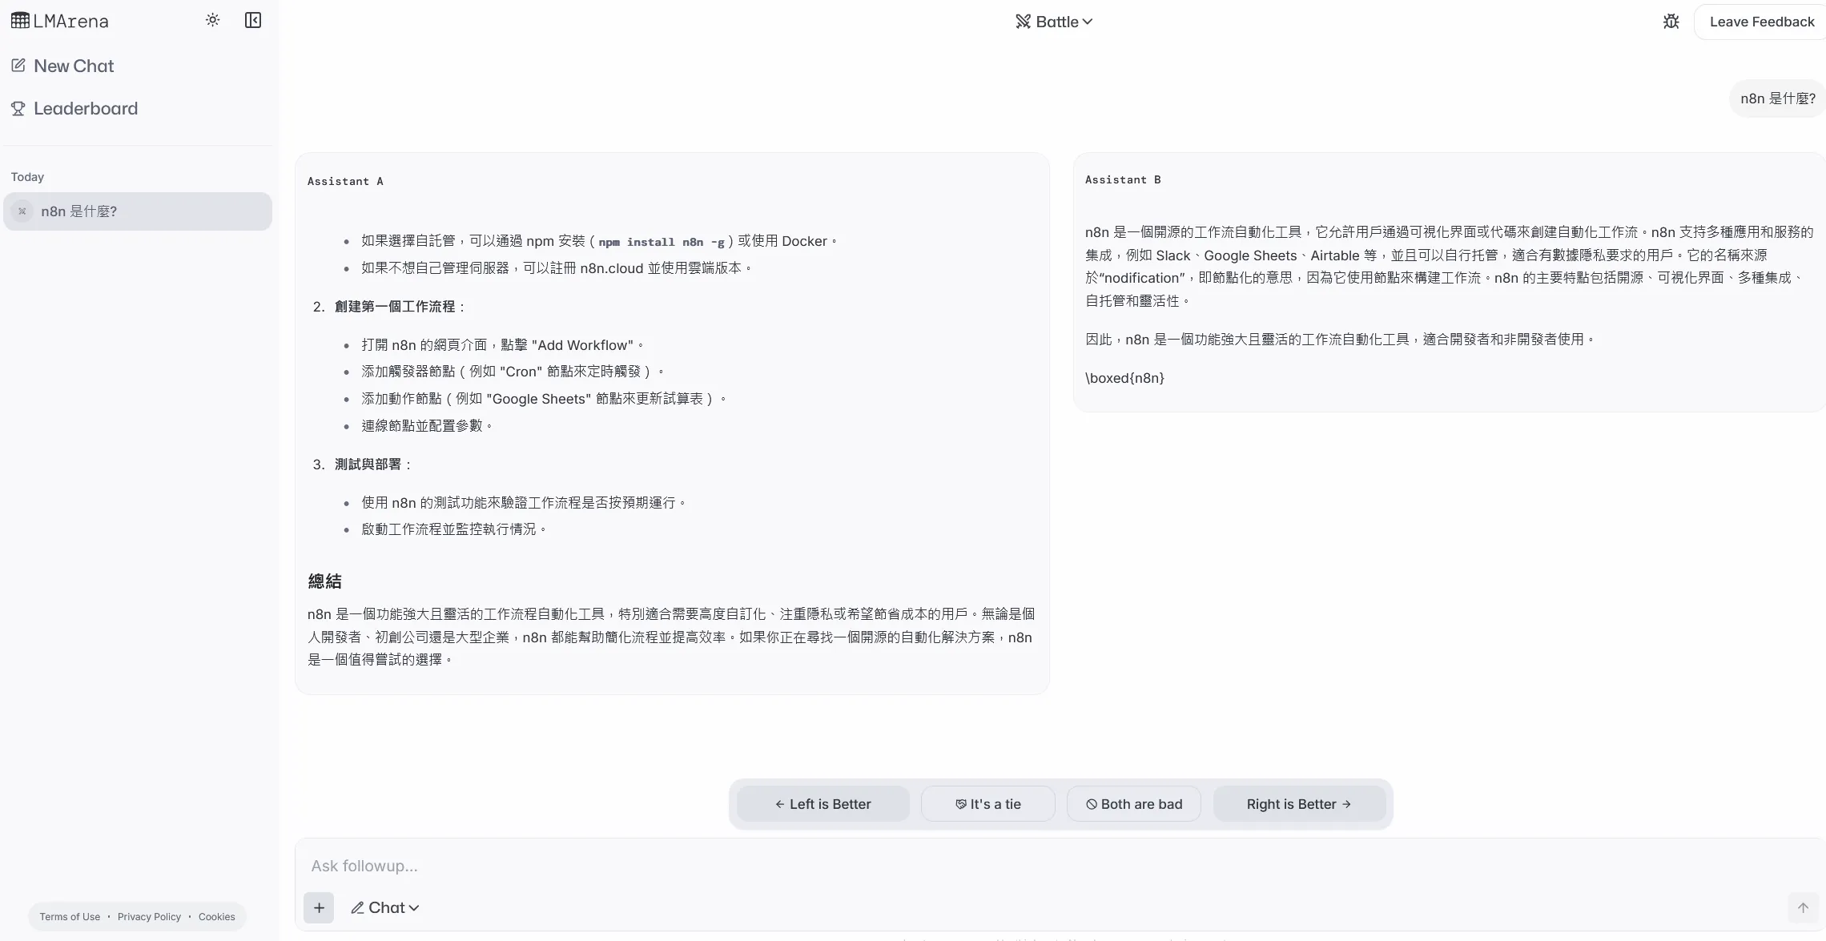Screen dimensions: 1826x941
Task: Click the '\boxed{n8n}' text
Action: (x=1124, y=378)
